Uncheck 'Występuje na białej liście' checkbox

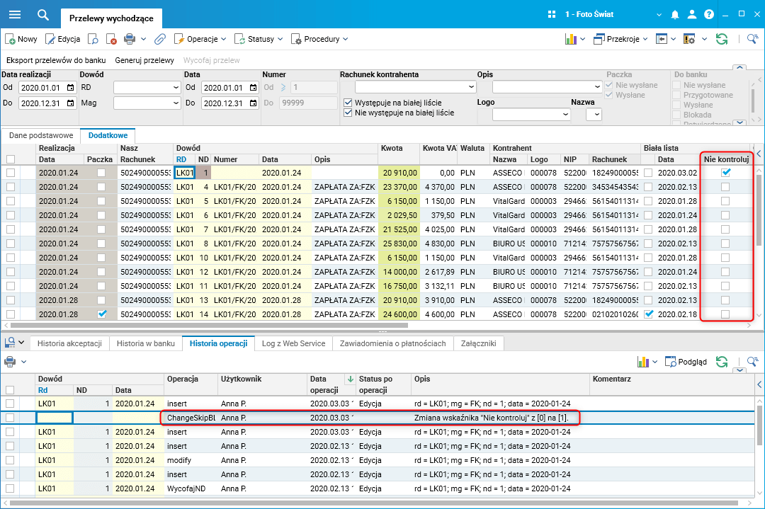click(x=348, y=103)
